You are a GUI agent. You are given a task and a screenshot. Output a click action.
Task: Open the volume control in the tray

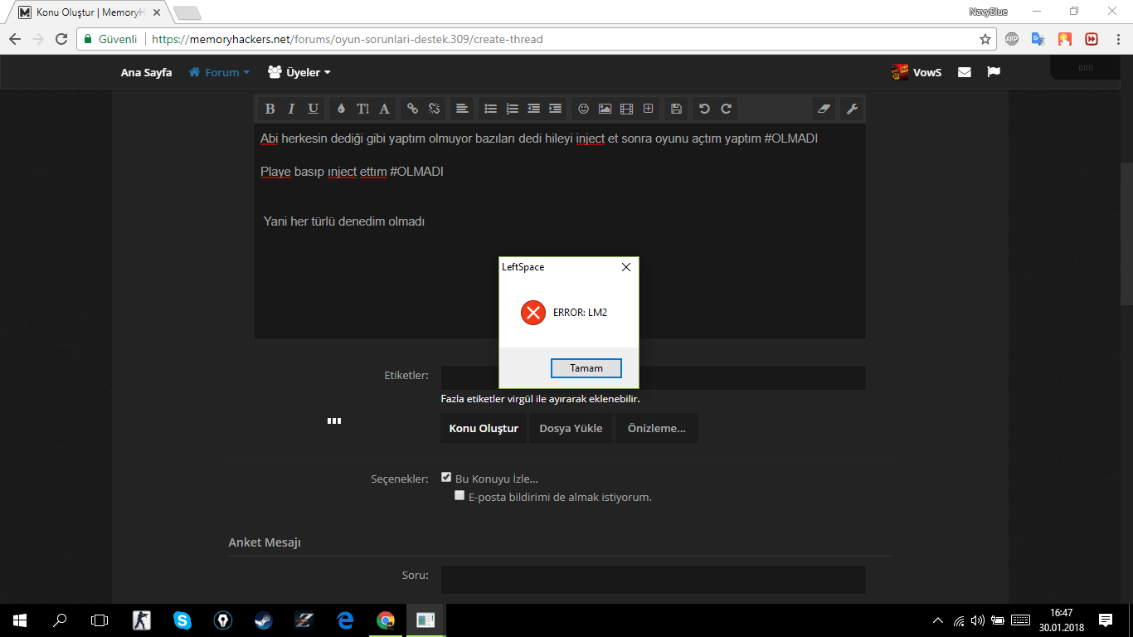point(978,620)
